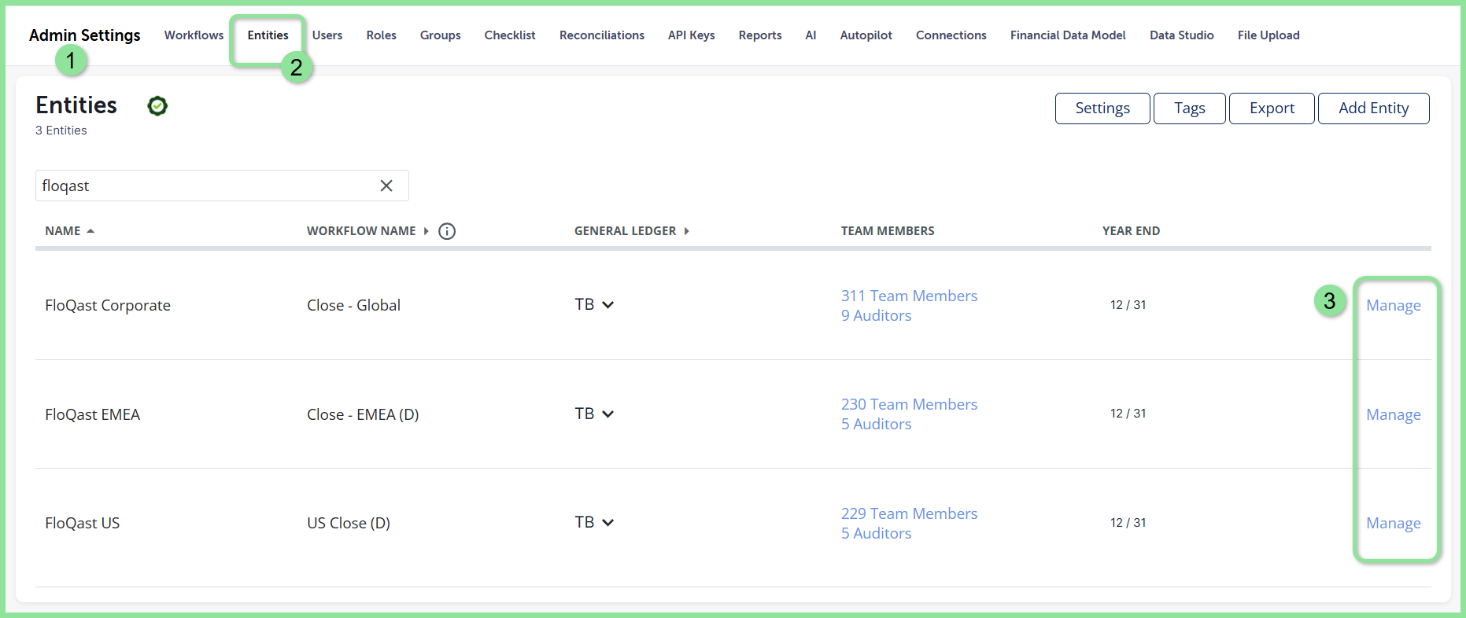This screenshot has height=618, width=1466.
Task: Manage the FloQast EMEA entity
Action: tap(1394, 414)
